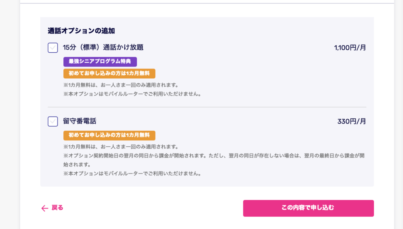This screenshot has width=403, height=229.
Task: Click the 330円/月 price text
Action: (351, 122)
